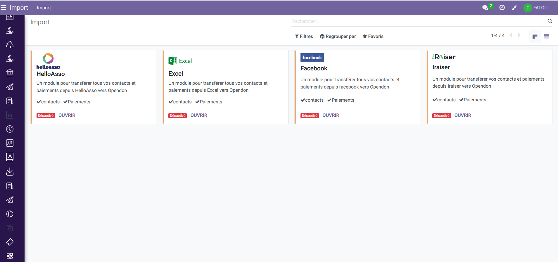Click the Excel logo thumbnail
The image size is (558, 262).
click(180, 61)
